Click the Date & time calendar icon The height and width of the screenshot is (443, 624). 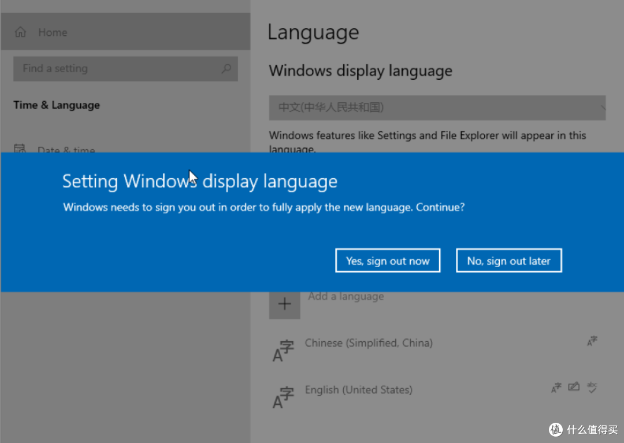point(20,148)
